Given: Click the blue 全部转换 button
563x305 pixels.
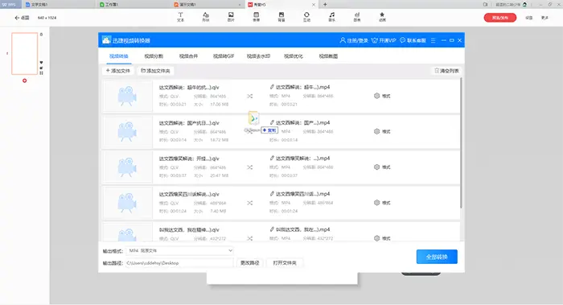Looking at the screenshot, I should tap(437, 257).
